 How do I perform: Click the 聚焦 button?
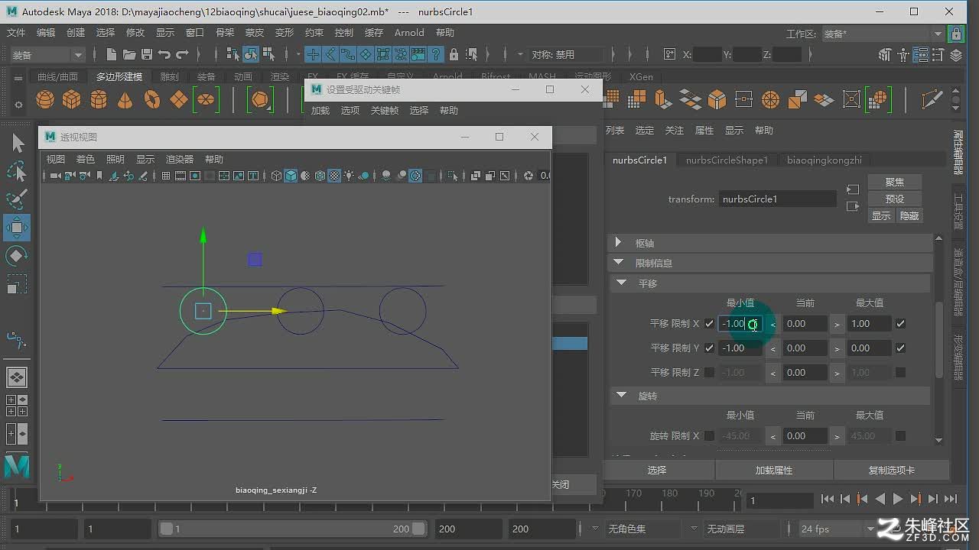tap(895, 182)
